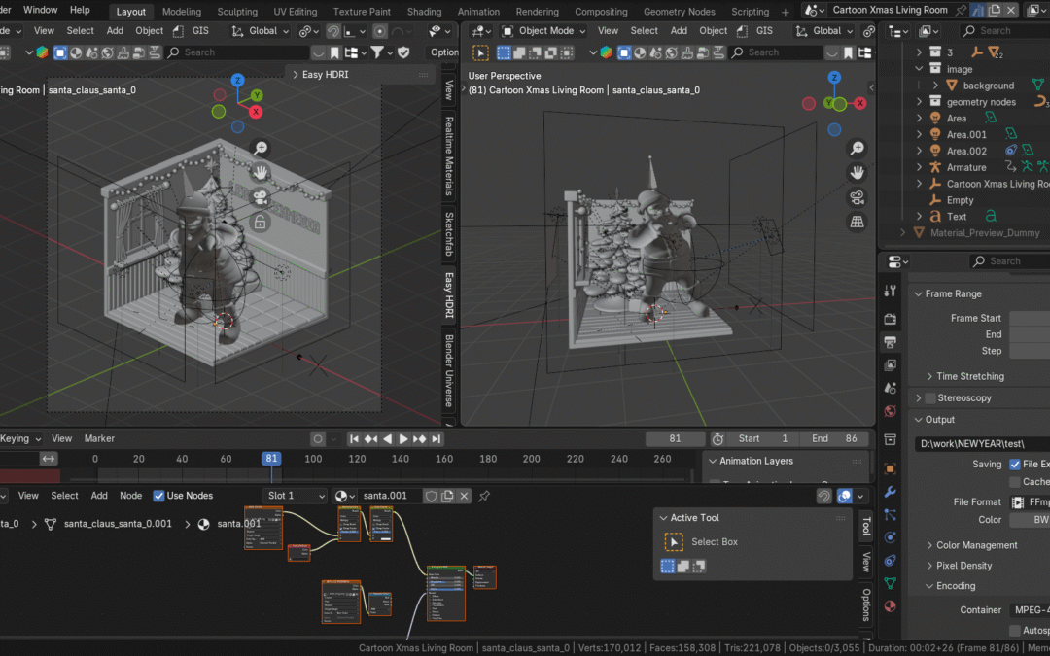1050x656 pixels.
Task: Open the Help menu
Action: point(80,10)
